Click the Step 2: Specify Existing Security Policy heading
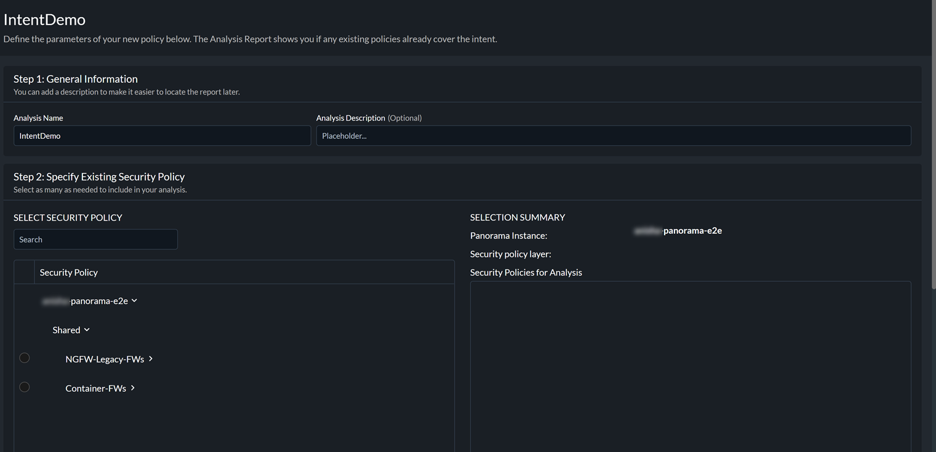936x452 pixels. coord(99,177)
